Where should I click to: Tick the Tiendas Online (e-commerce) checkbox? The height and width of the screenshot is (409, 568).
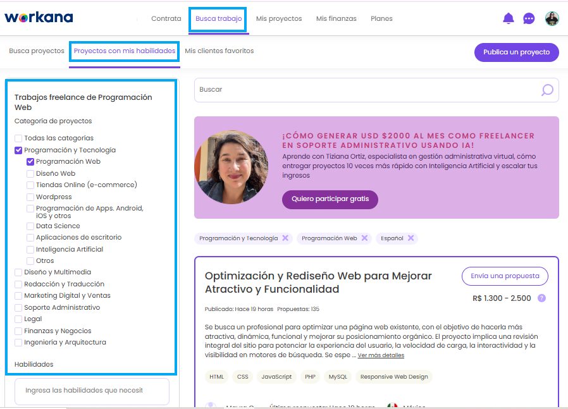coord(30,185)
